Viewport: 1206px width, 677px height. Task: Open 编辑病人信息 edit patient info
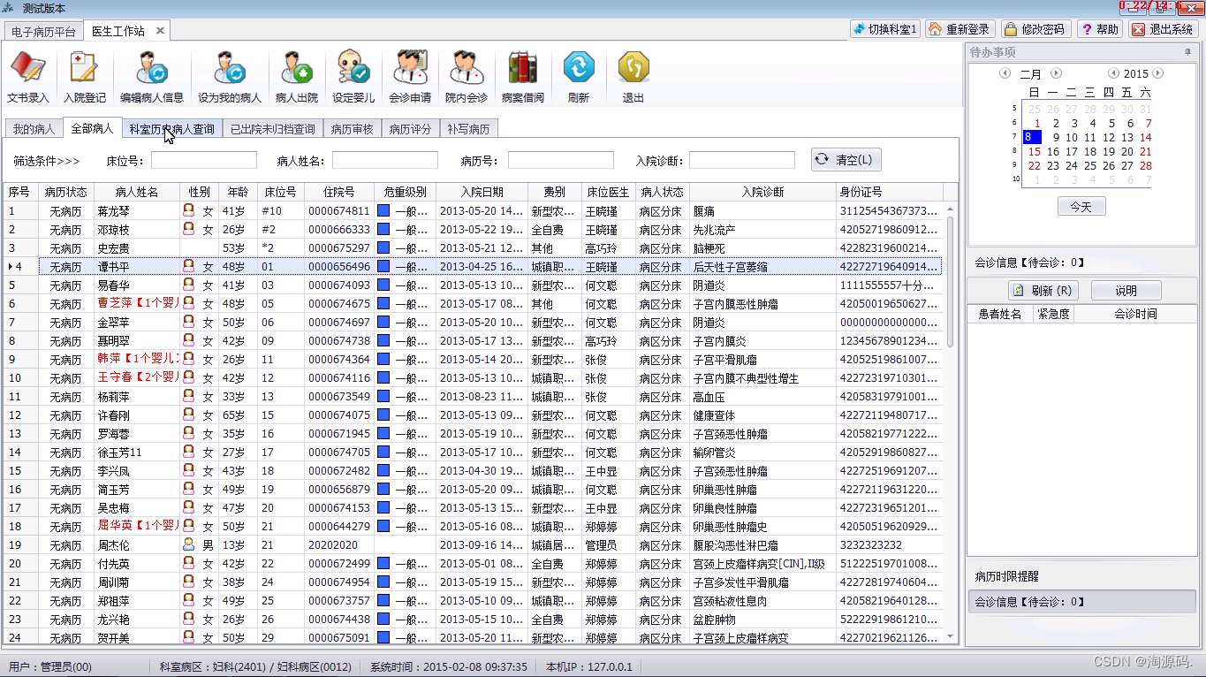tap(152, 78)
